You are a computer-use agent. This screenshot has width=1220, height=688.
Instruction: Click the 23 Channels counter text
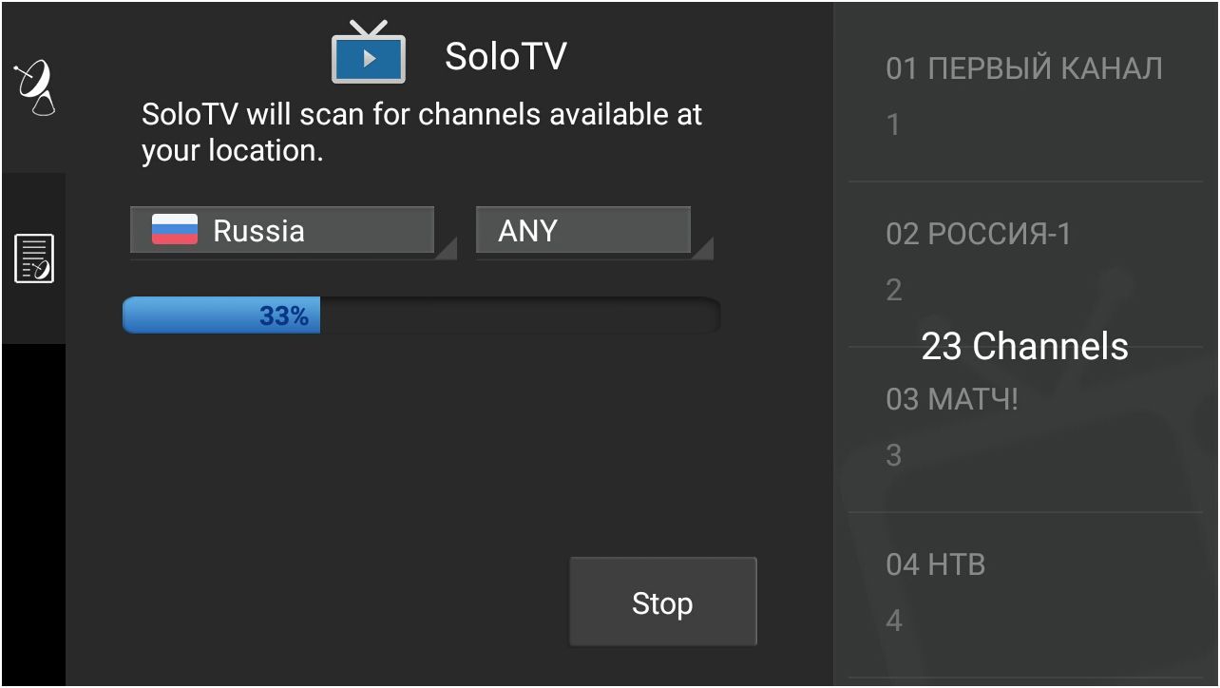click(x=1024, y=346)
